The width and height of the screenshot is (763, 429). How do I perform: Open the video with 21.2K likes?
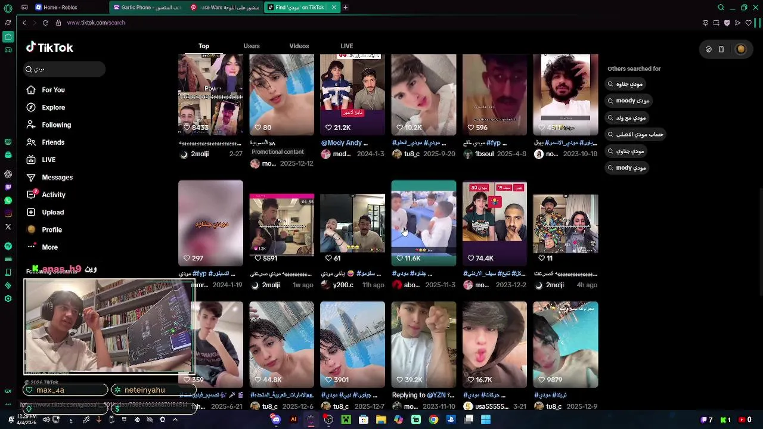352,95
